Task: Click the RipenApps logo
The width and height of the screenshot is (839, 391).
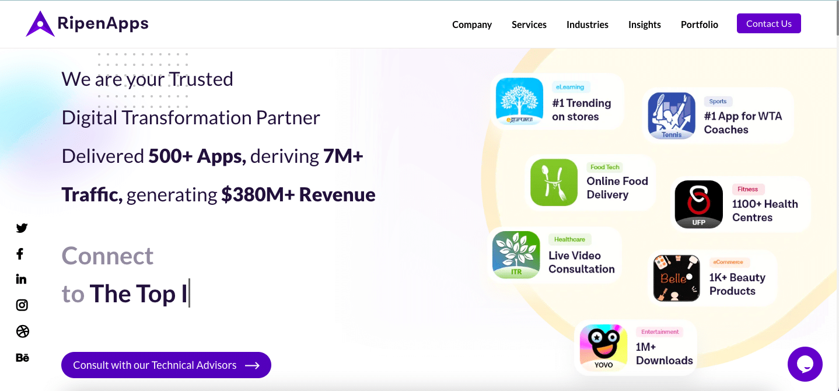Action: tap(88, 23)
